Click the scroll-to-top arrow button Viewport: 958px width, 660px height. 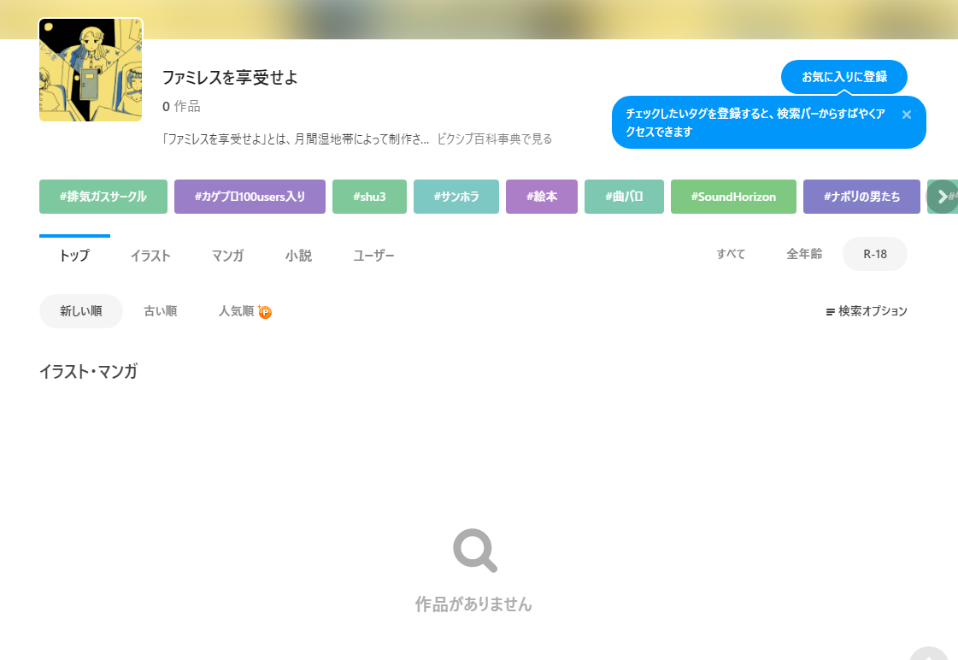click(928, 654)
